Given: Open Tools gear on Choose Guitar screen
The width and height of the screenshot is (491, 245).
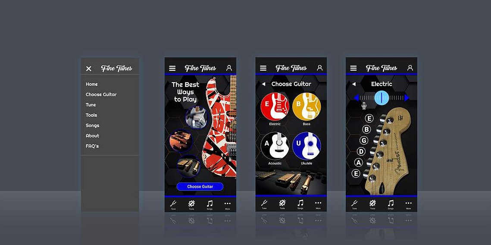Looking at the screenshot, I should pos(282,205).
